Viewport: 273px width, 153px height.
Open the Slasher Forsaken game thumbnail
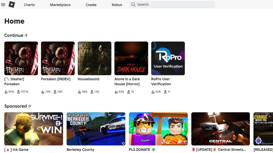click(21, 58)
